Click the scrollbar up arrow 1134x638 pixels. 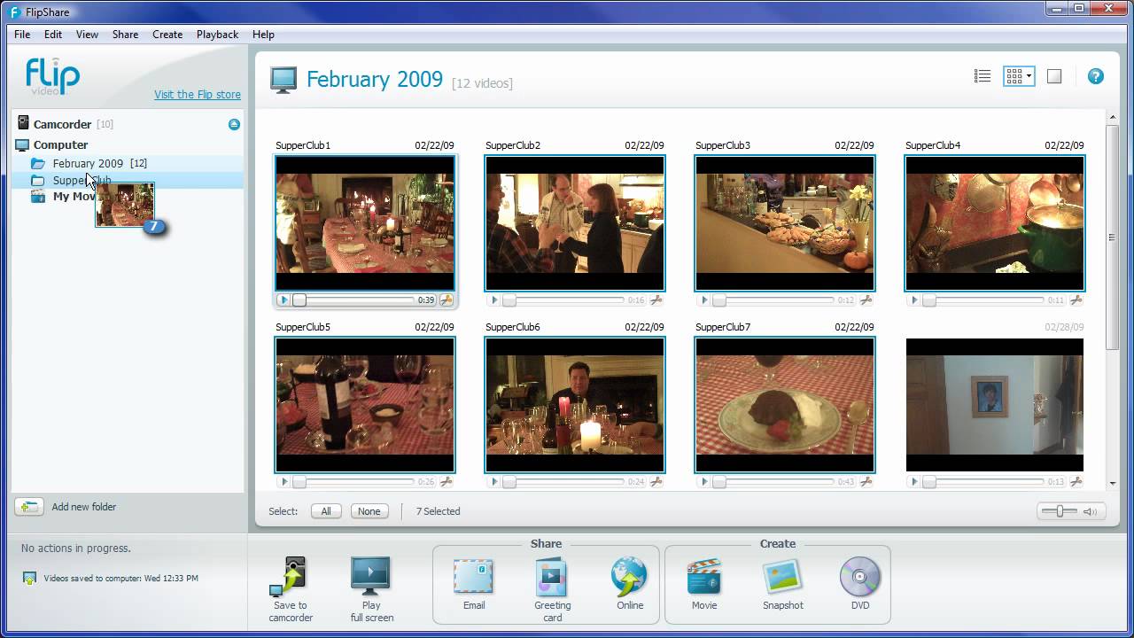point(1112,116)
